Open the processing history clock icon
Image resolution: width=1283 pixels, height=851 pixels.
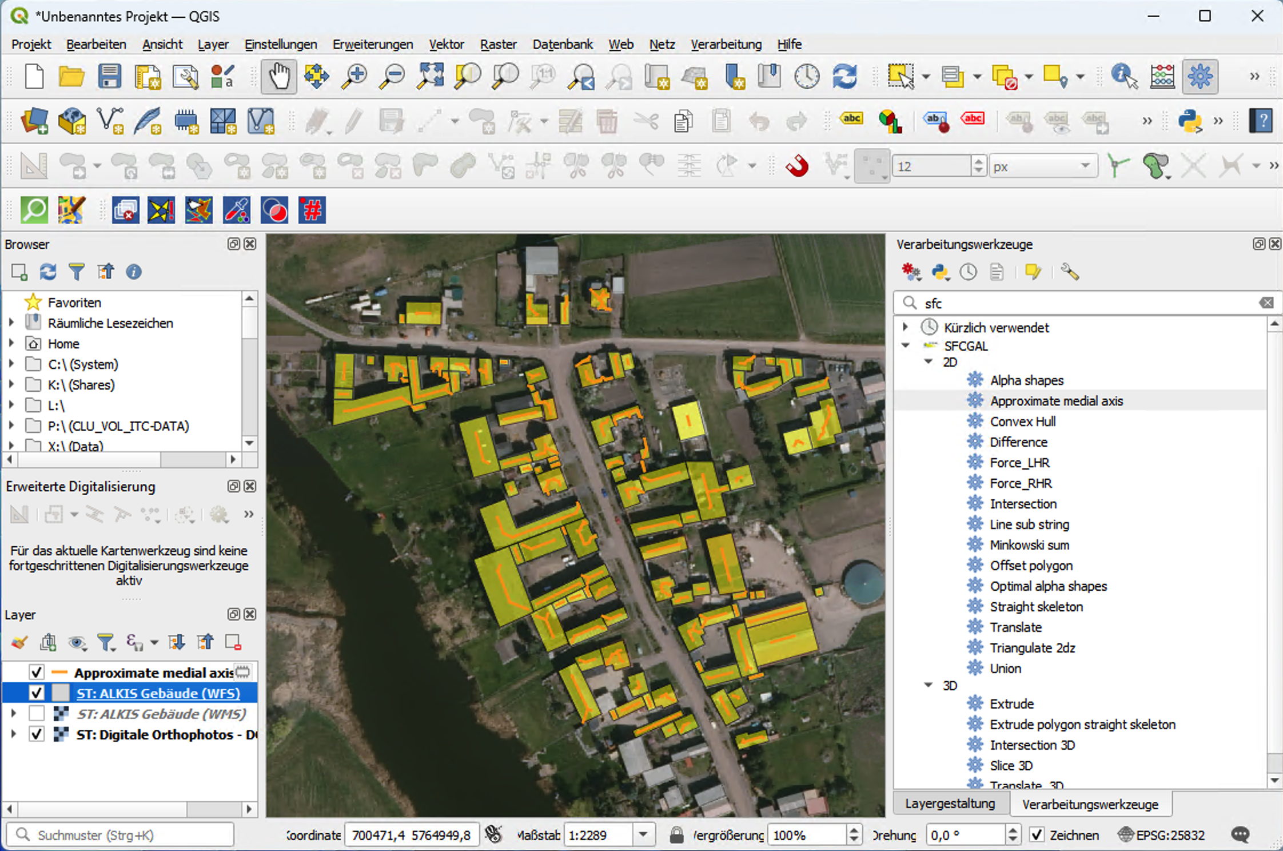[x=968, y=272]
